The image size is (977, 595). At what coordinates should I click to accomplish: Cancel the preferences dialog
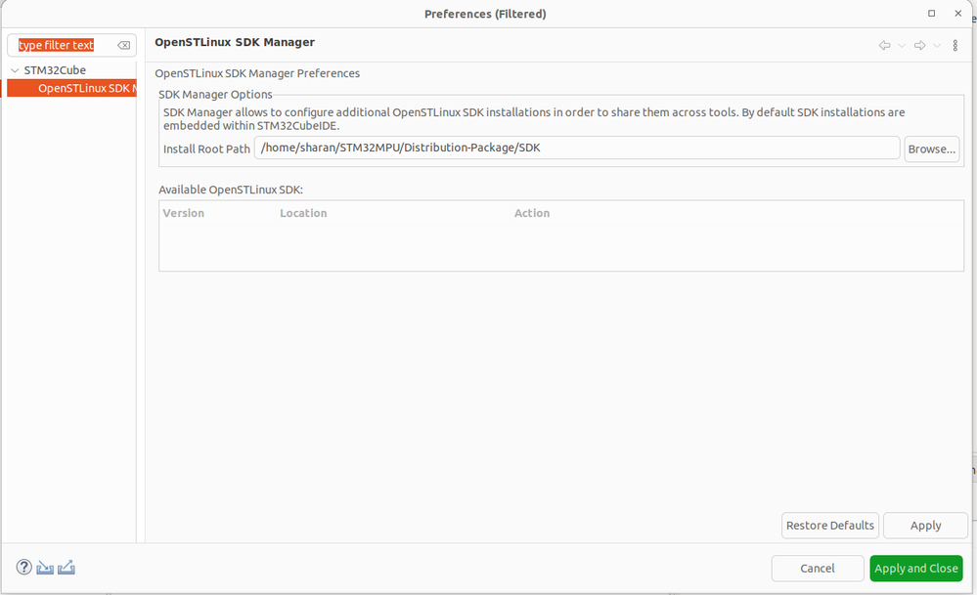(818, 569)
